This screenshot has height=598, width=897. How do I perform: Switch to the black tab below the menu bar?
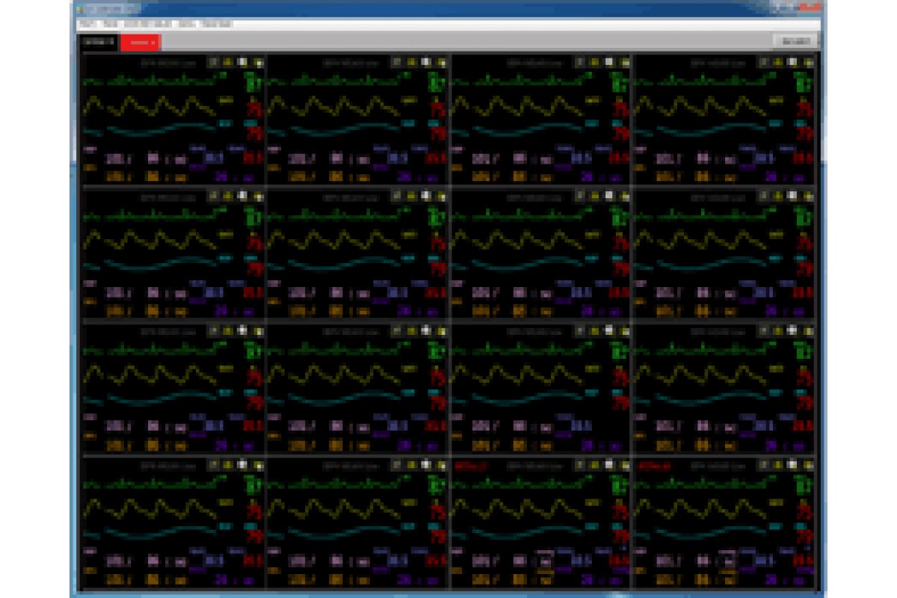coord(98,43)
